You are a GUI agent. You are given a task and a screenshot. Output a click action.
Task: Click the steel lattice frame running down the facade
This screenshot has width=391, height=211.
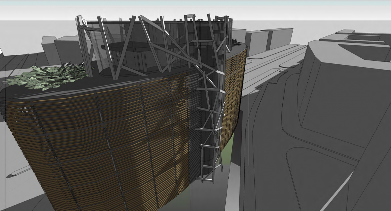point(210,120)
